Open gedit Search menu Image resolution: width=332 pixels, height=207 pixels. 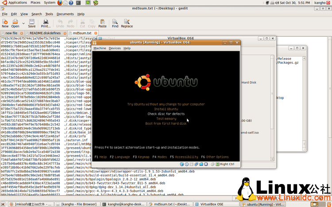[x=37, y=14]
